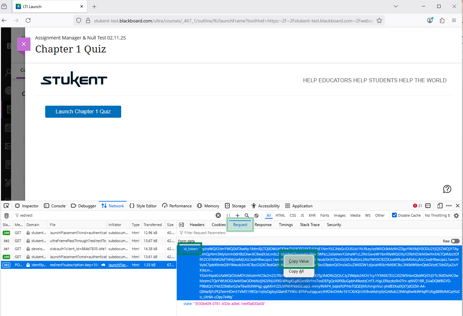Switch to the Console tab

pos(55,206)
